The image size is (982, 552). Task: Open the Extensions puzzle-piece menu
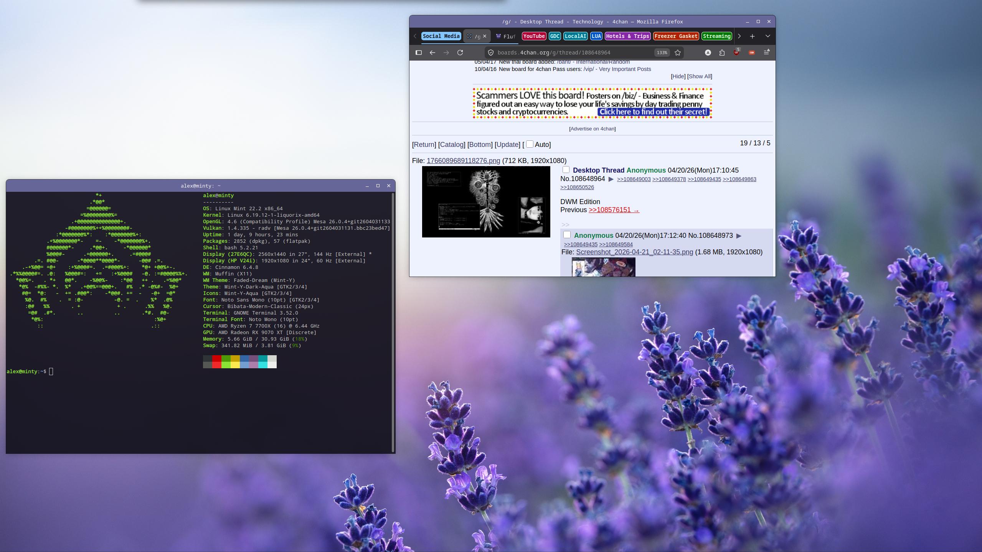[x=722, y=53]
